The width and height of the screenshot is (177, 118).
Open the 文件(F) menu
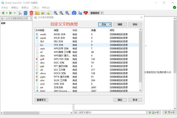coord(5,7)
